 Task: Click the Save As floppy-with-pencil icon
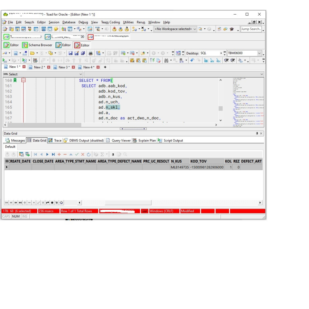[77, 53]
